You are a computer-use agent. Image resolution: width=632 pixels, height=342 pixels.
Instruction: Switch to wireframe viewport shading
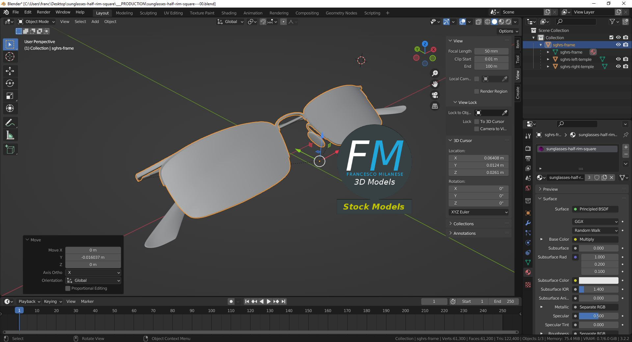487,22
